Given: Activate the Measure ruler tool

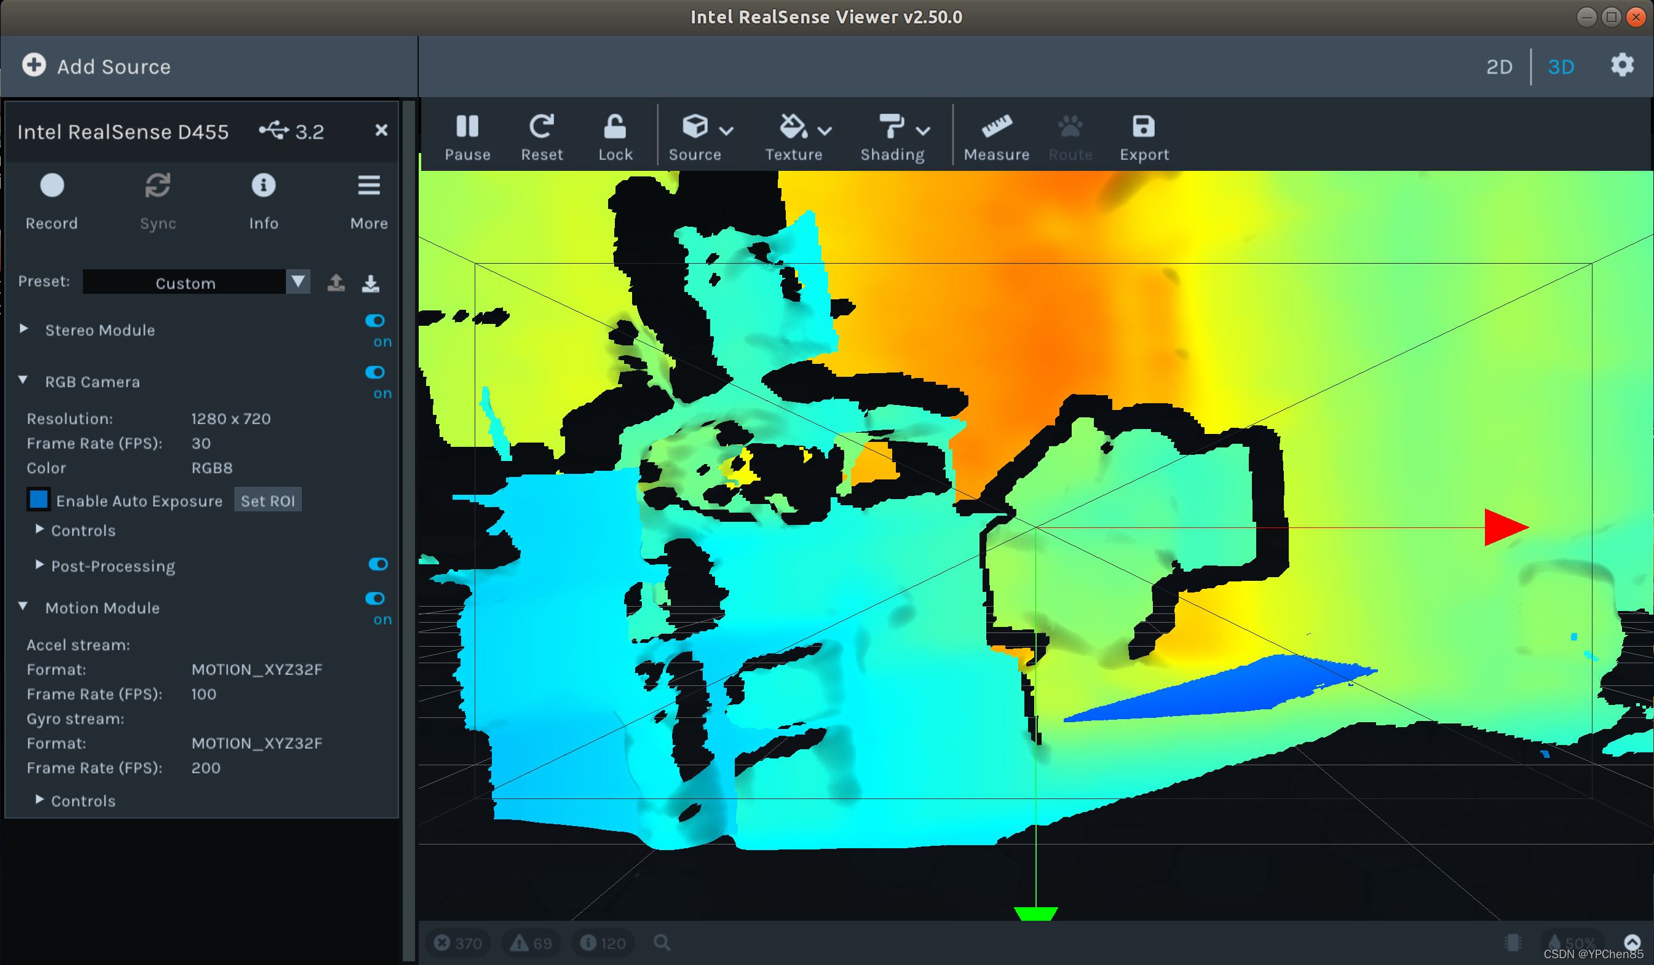Looking at the screenshot, I should coord(995,127).
